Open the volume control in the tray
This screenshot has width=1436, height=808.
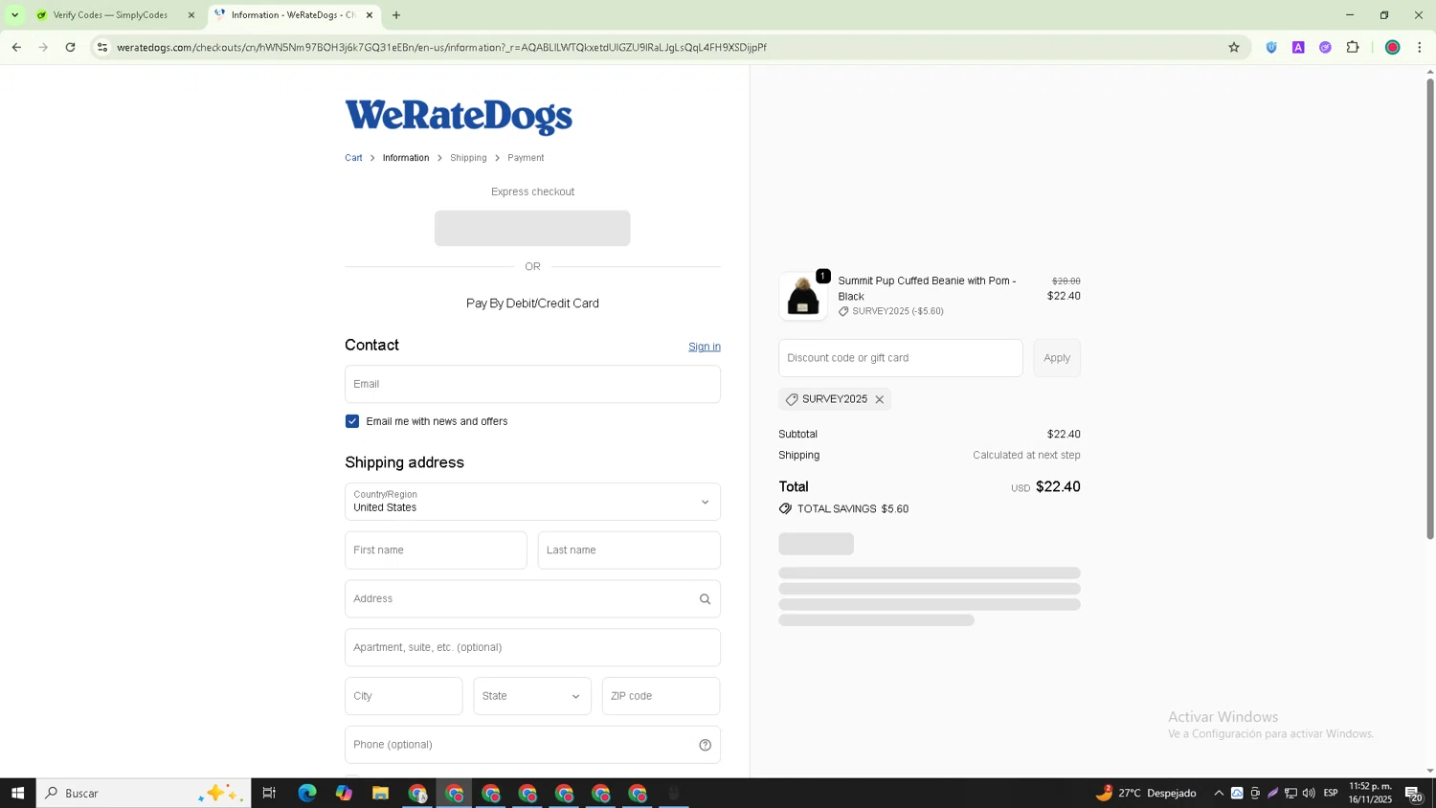point(1309,793)
